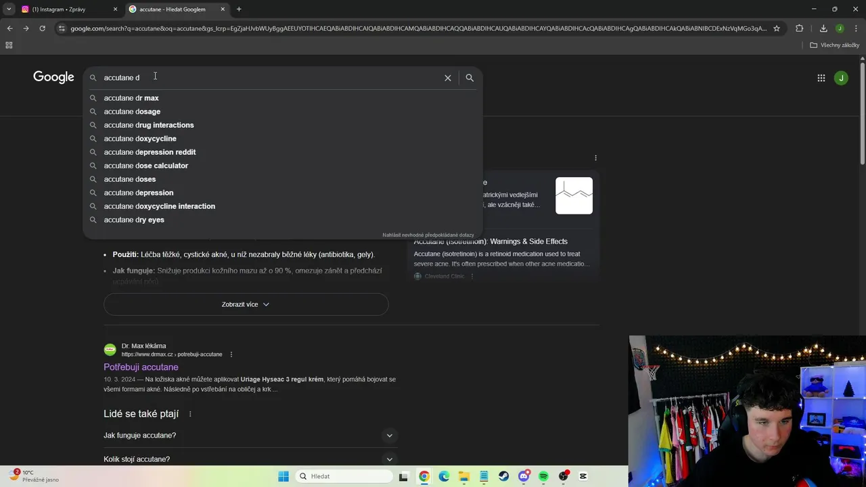Open the Chrome profile avatar in toolbar
This screenshot has height=487, width=866.
click(840, 28)
